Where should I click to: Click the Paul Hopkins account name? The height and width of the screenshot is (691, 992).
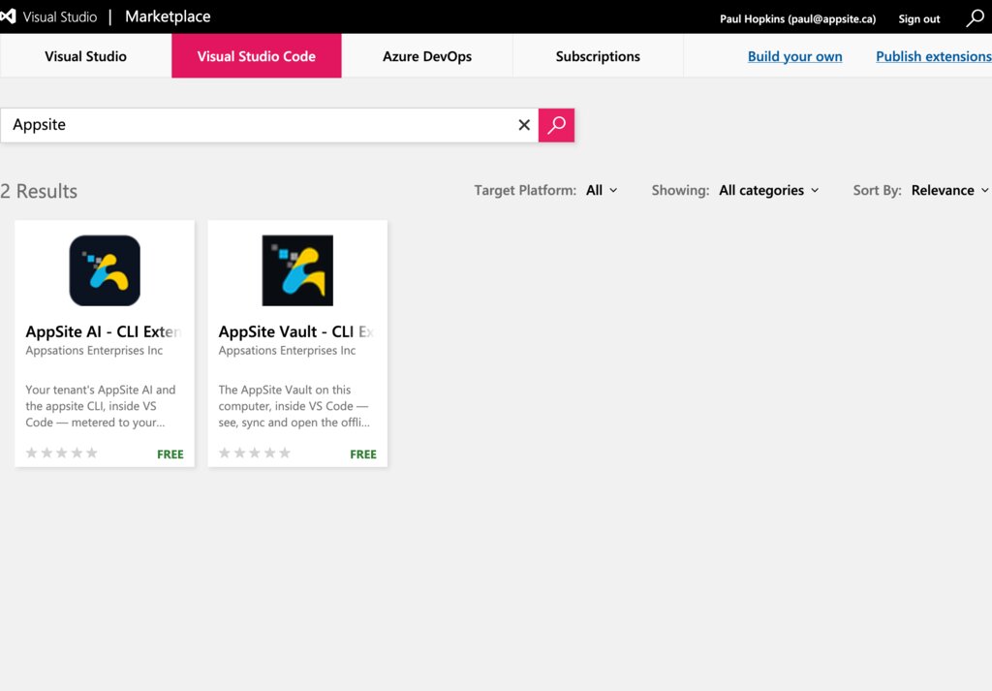click(798, 19)
